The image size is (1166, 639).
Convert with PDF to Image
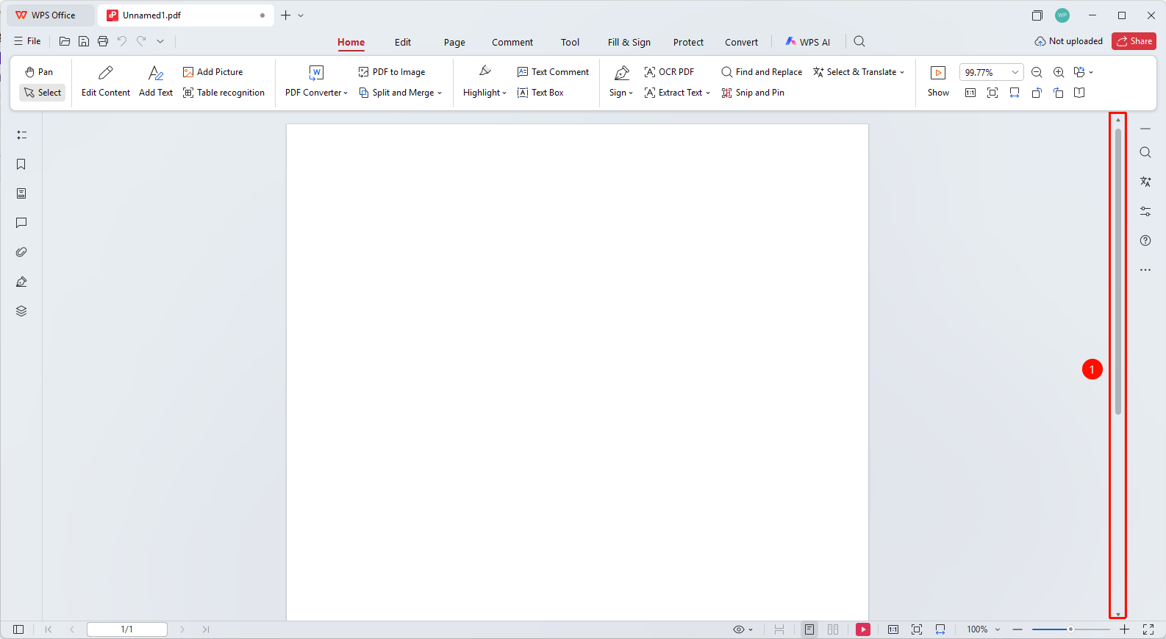pos(392,72)
